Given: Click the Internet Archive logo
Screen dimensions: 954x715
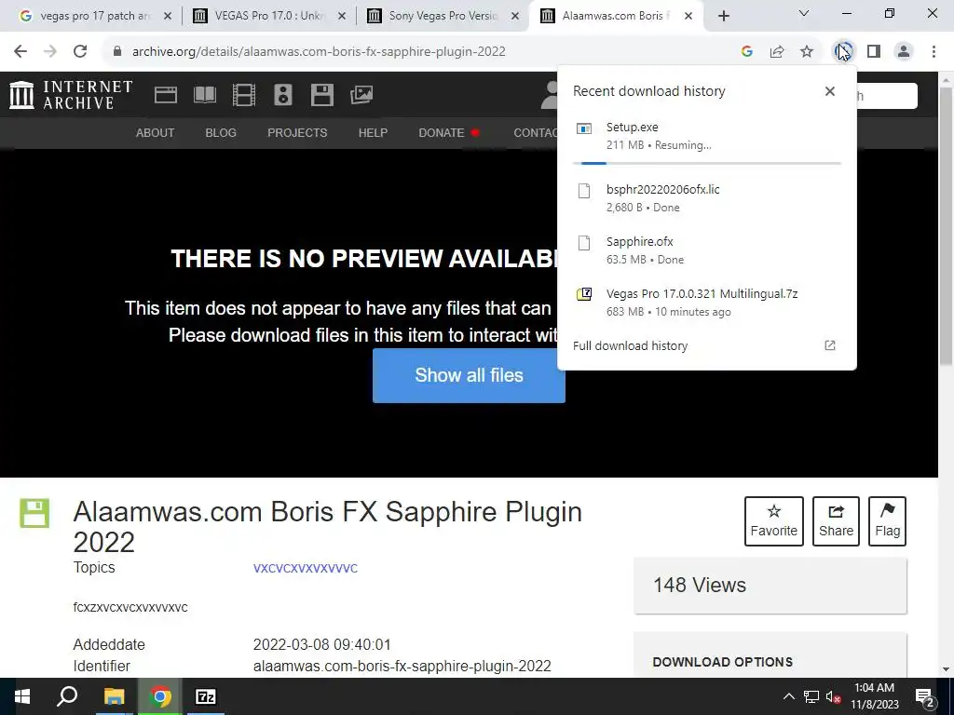Looking at the screenshot, I should (x=71, y=95).
